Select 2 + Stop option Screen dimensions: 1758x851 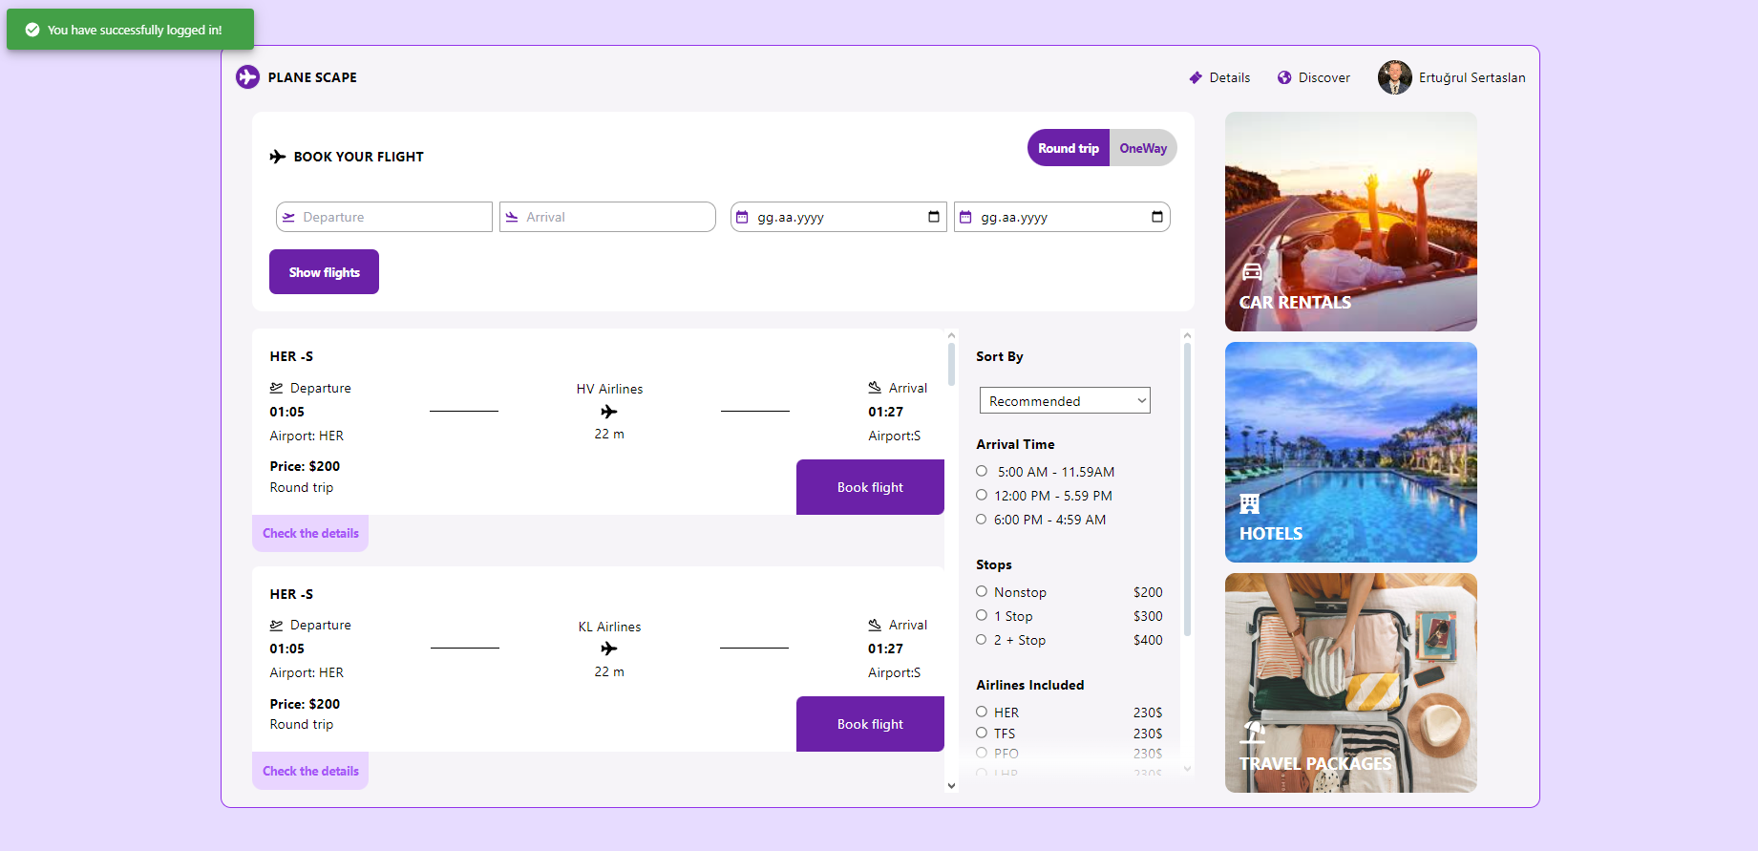tap(982, 639)
